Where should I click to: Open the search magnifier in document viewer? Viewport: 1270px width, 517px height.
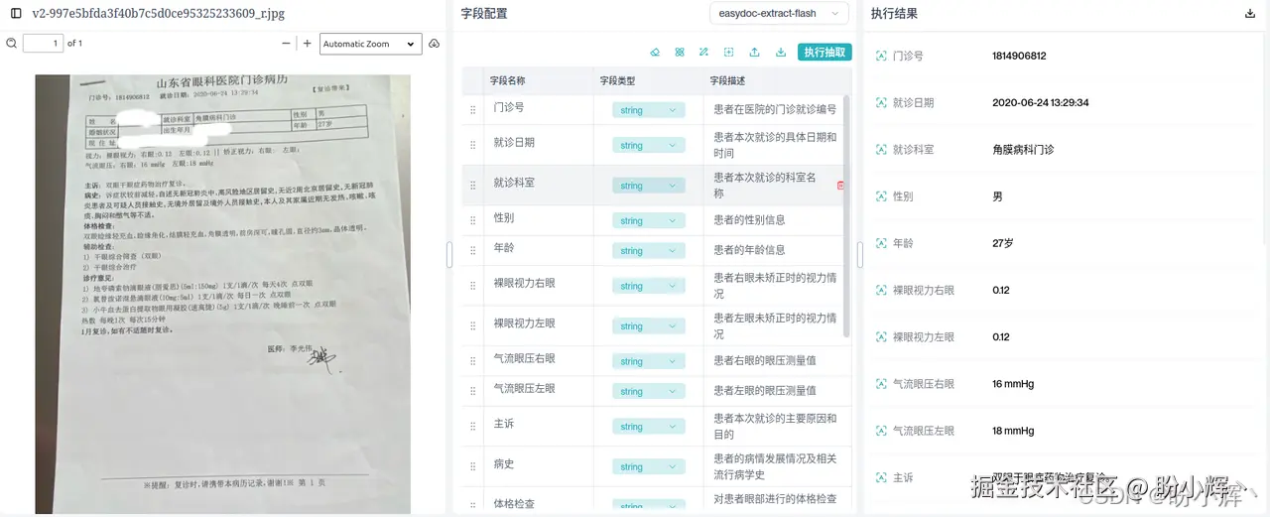coord(12,44)
